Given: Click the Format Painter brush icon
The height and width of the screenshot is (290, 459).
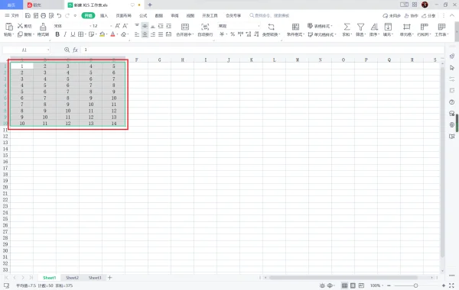Looking at the screenshot, I should click(x=43, y=27).
